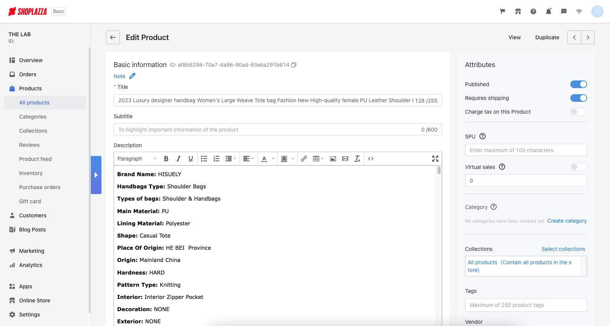
Task: Open the Paragraph style dropdown
Action: (x=137, y=159)
